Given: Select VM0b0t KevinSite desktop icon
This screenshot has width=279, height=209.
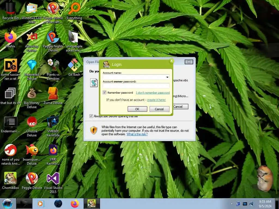Looking at the screenshot, I should coord(53,126).
